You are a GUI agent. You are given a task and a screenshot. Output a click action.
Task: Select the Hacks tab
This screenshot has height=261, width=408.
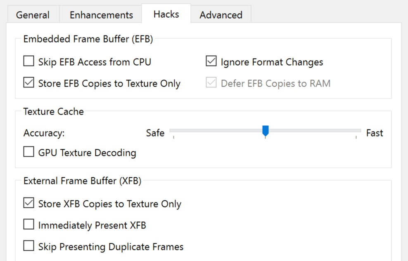click(x=166, y=14)
